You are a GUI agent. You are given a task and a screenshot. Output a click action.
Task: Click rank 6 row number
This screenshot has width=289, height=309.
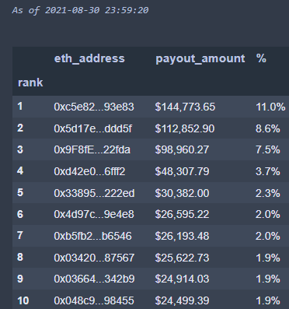tap(20, 214)
